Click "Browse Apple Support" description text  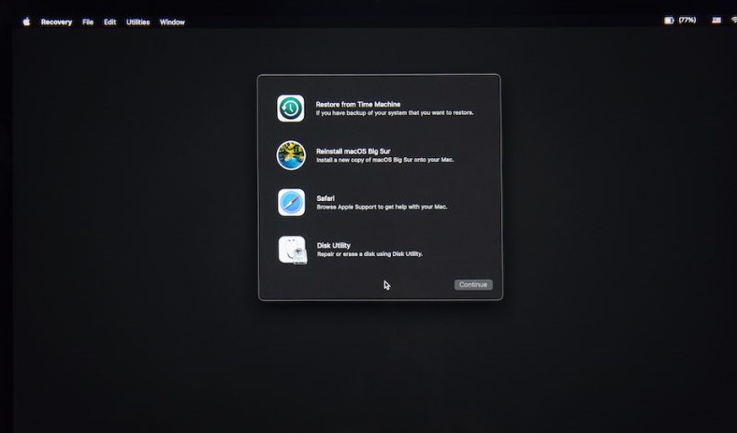click(x=383, y=207)
